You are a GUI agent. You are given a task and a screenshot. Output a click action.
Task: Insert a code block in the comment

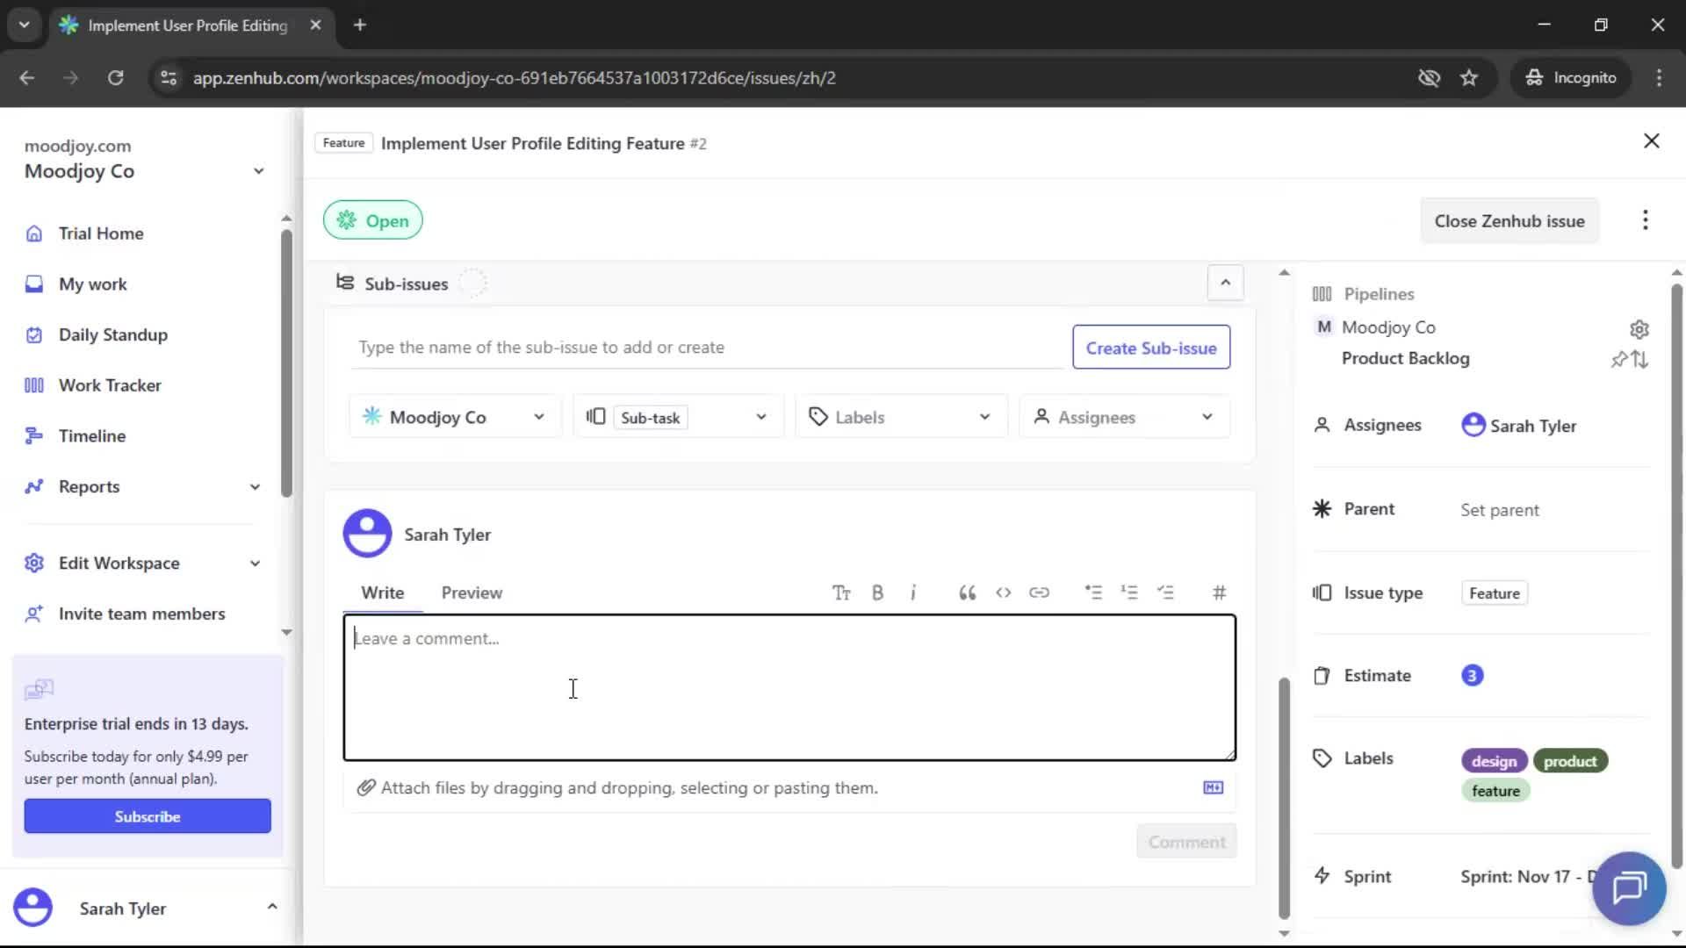tap(1003, 592)
